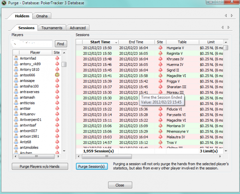
Task: Sort by the Limit column header
Action: [211, 42]
